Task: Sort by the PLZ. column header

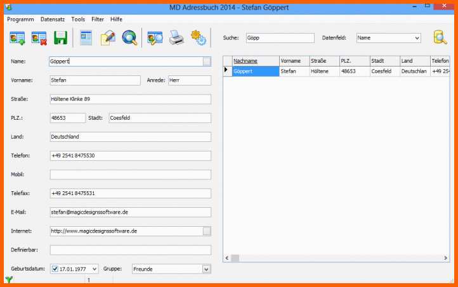Action: pyautogui.click(x=355, y=61)
